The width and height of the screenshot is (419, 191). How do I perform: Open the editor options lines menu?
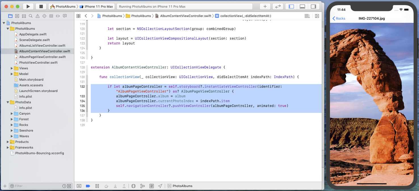point(307,16)
